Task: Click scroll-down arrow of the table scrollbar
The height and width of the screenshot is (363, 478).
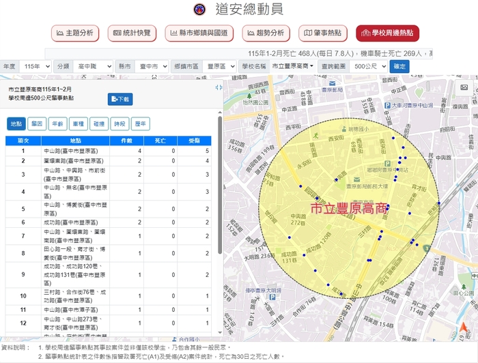Action: click(x=220, y=332)
